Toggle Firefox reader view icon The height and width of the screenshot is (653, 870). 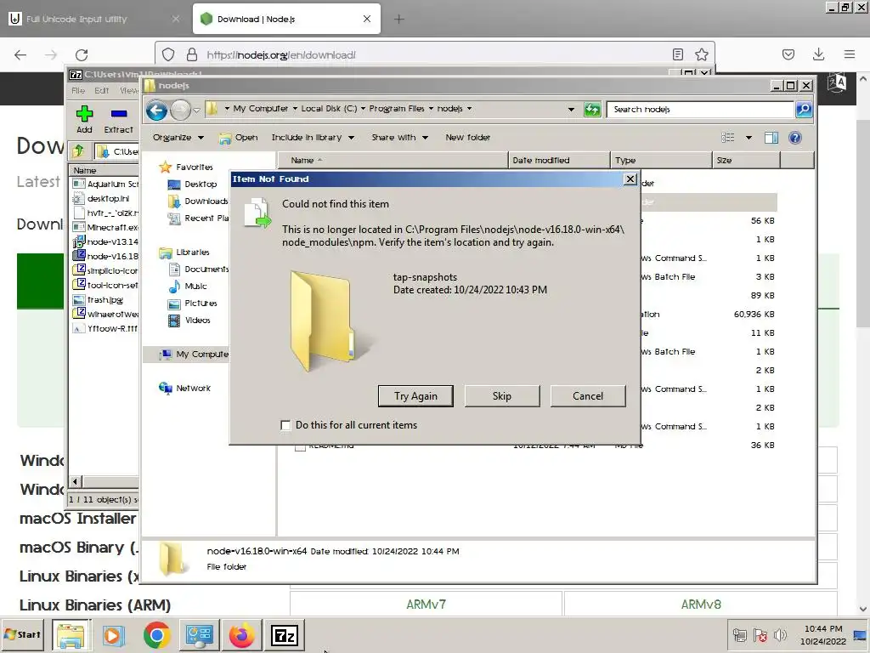pyautogui.click(x=677, y=54)
